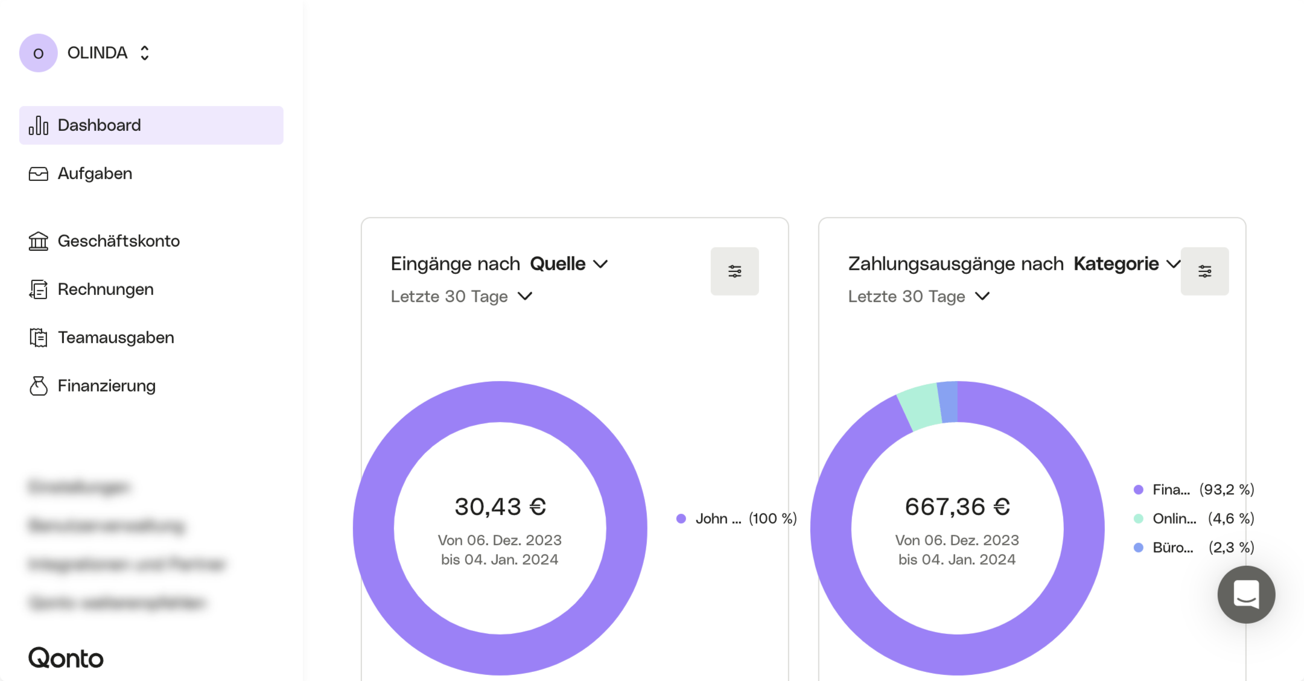Click the Finanzierung money bag icon
This screenshot has height=681, width=1304.
point(38,386)
